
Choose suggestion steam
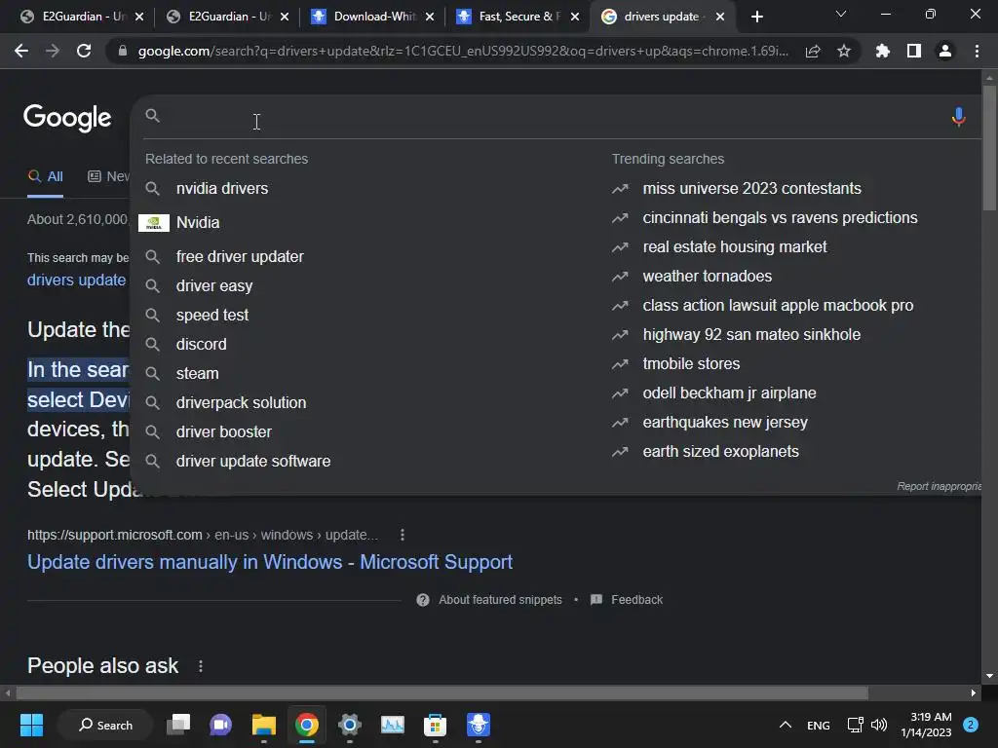(197, 373)
